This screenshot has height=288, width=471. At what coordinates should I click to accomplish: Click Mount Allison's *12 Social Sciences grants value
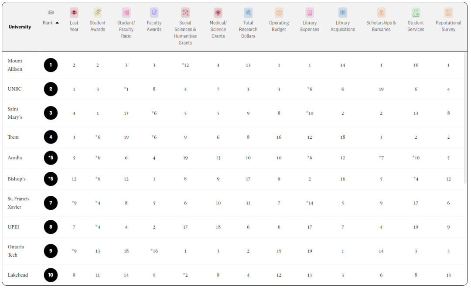185,65
